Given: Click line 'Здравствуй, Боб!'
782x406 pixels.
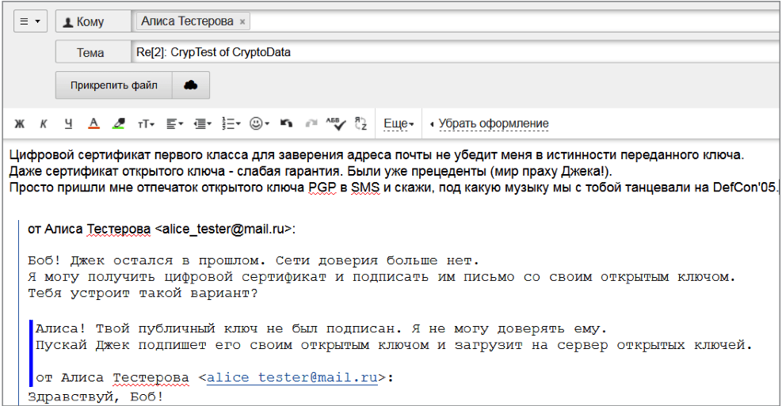Looking at the screenshot, I should click(x=95, y=397).
